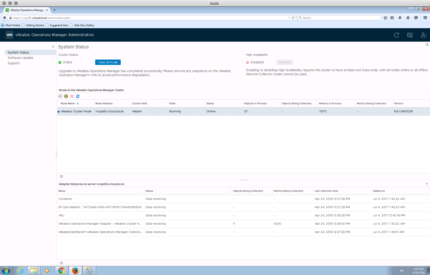Click the pane splitter handle between tables
Image resolution: width=430 pixels, height=275 pixels.
(243, 180)
